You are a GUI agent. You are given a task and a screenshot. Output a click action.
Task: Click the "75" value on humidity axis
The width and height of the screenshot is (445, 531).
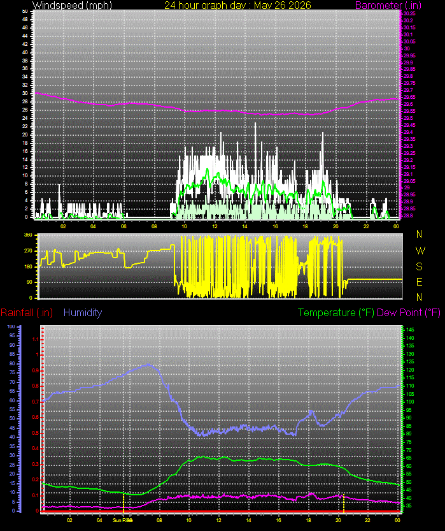(x=12, y=372)
